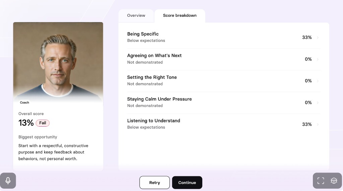
Task: Click the chevron beside Being Specific 33%
Action: click(x=318, y=38)
